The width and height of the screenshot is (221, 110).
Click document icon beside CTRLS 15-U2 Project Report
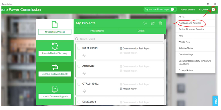(x=121, y=89)
